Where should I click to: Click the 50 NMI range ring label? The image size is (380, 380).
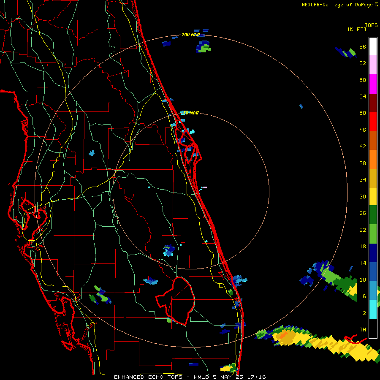(190, 113)
